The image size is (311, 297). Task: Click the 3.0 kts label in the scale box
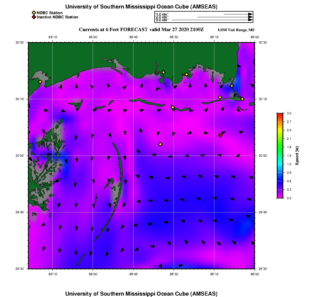click(162, 20)
